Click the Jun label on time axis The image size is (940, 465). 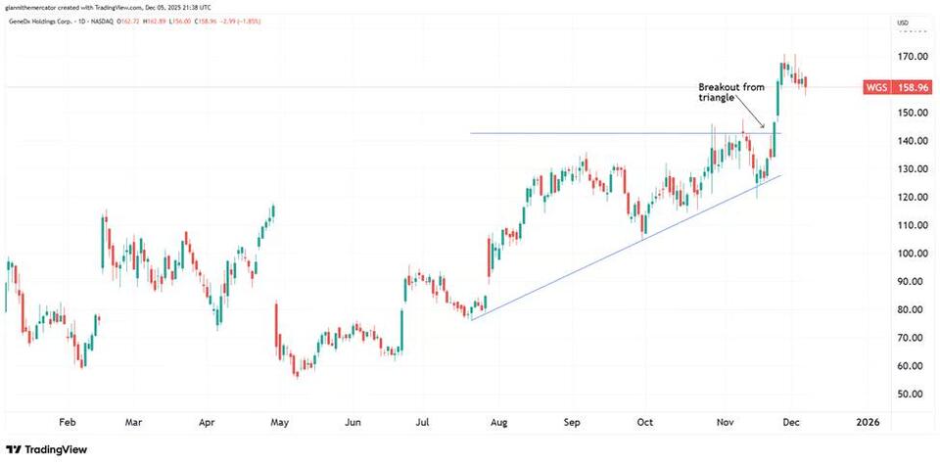353,423
